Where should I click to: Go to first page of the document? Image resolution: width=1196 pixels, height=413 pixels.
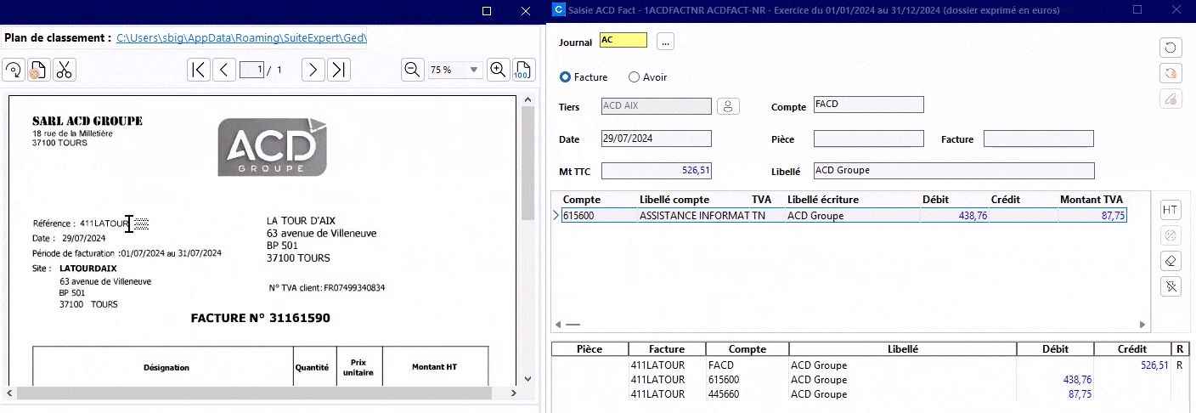[198, 70]
